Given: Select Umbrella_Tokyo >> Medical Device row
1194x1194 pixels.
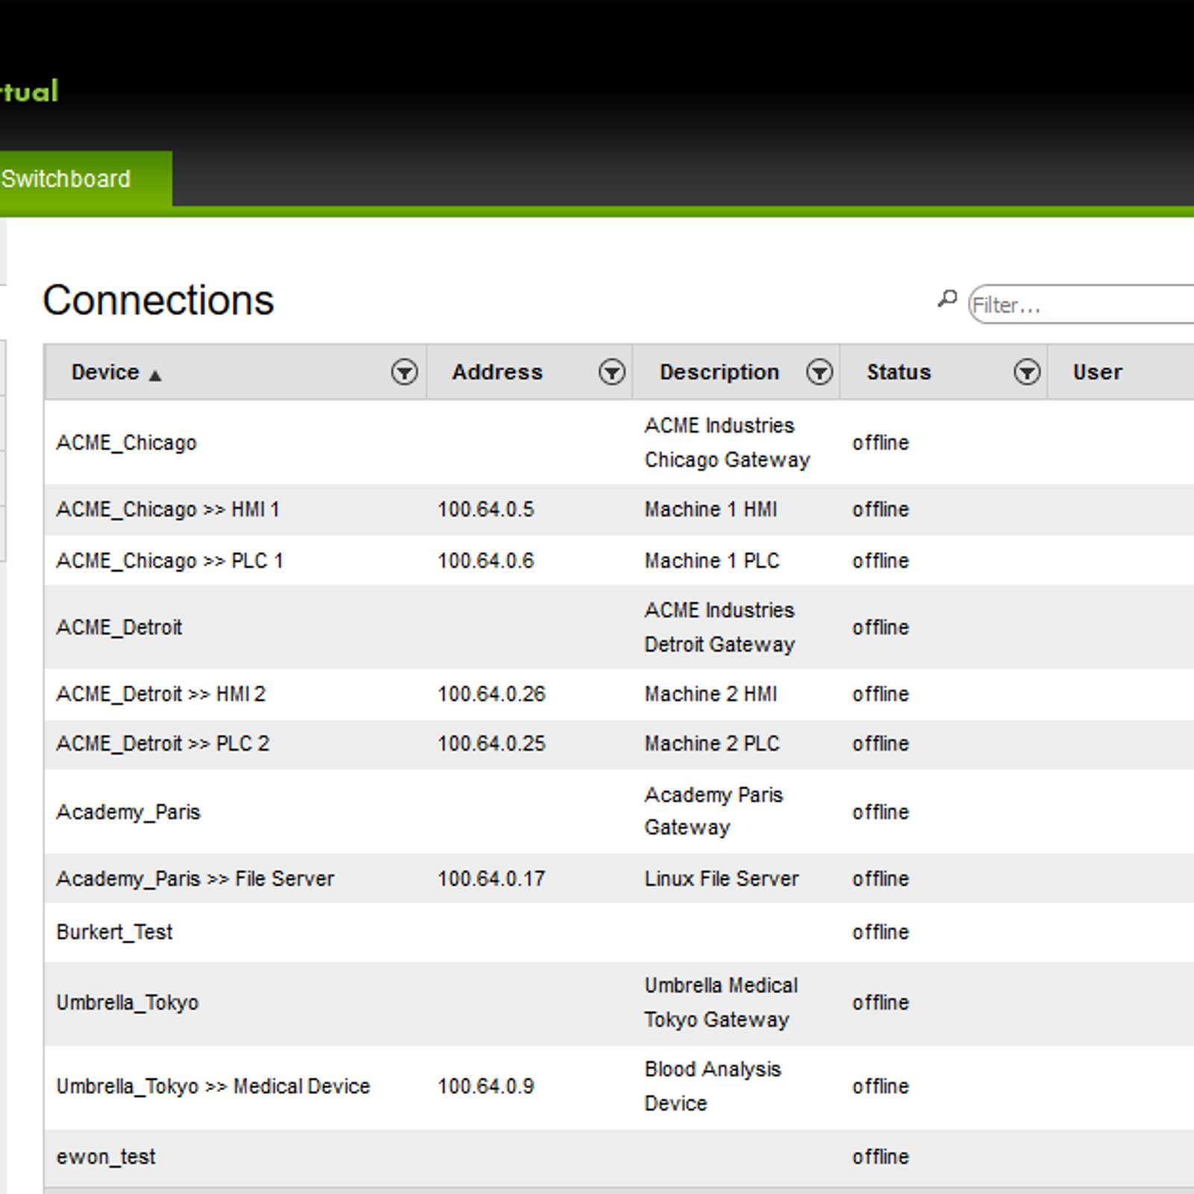Looking at the screenshot, I should [619, 1087].
